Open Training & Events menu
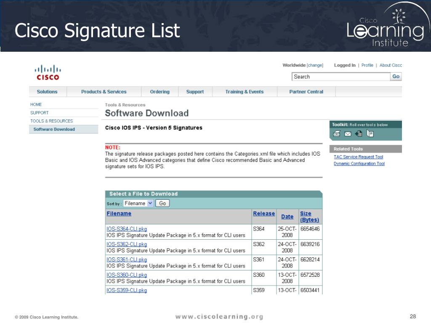 tap(245, 92)
